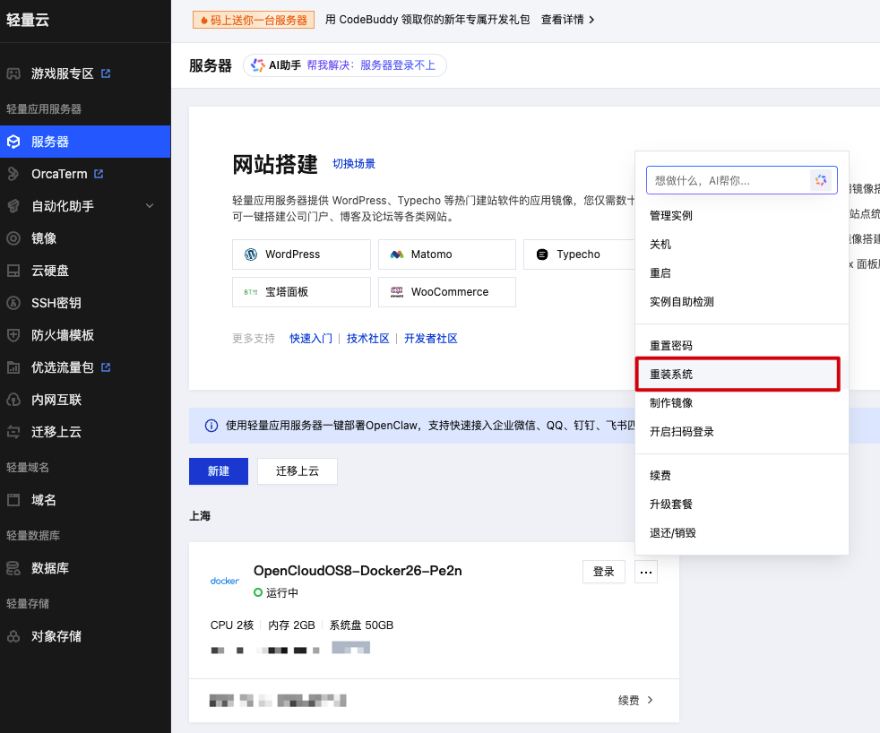Click the Matomo template button
This screenshot has height=733, width=880.
[x=447, y=254]
